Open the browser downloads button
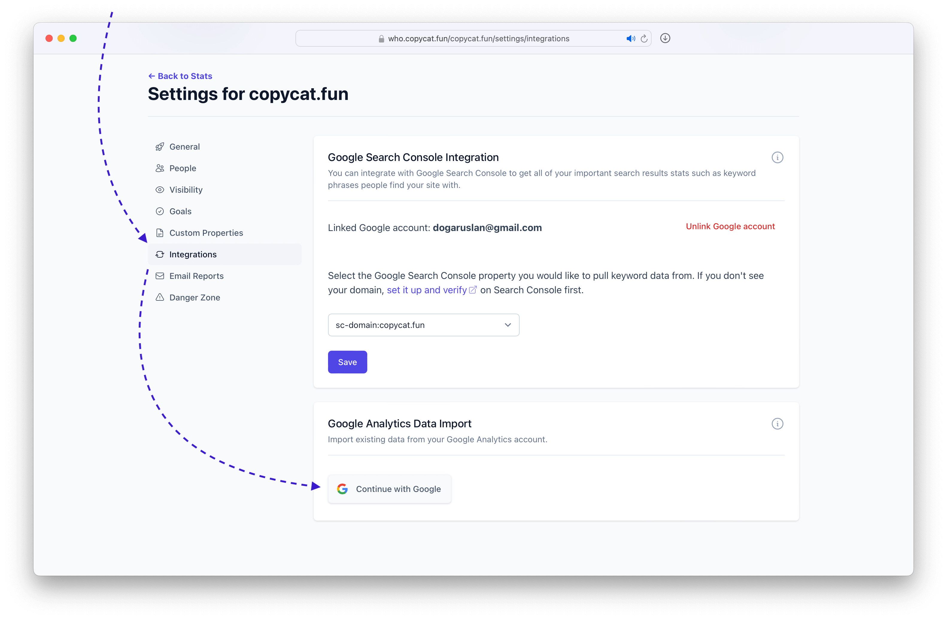 click(665, 38)
